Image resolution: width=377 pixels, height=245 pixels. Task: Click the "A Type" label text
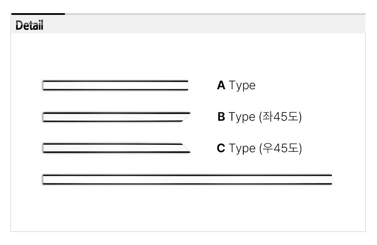(236, 85)
